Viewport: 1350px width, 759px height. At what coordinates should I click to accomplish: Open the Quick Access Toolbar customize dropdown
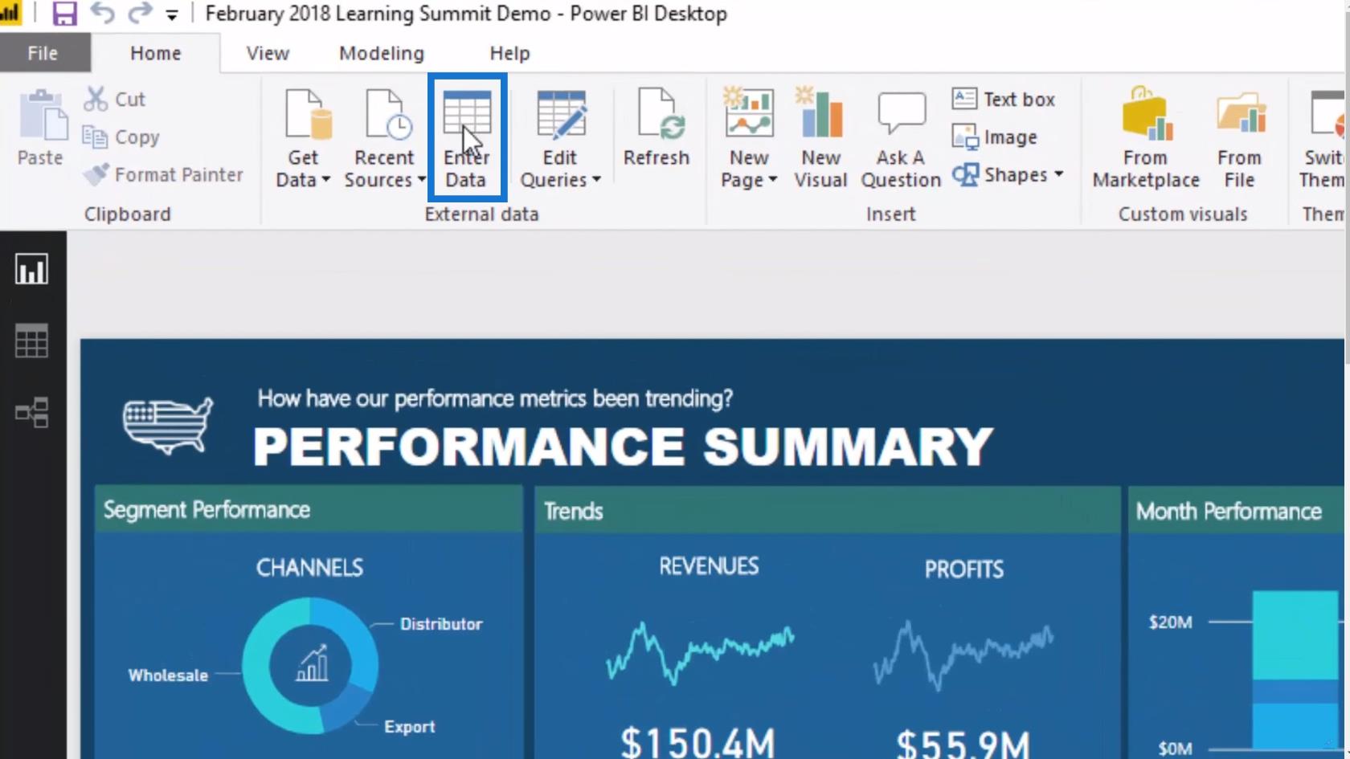point(172,14)
